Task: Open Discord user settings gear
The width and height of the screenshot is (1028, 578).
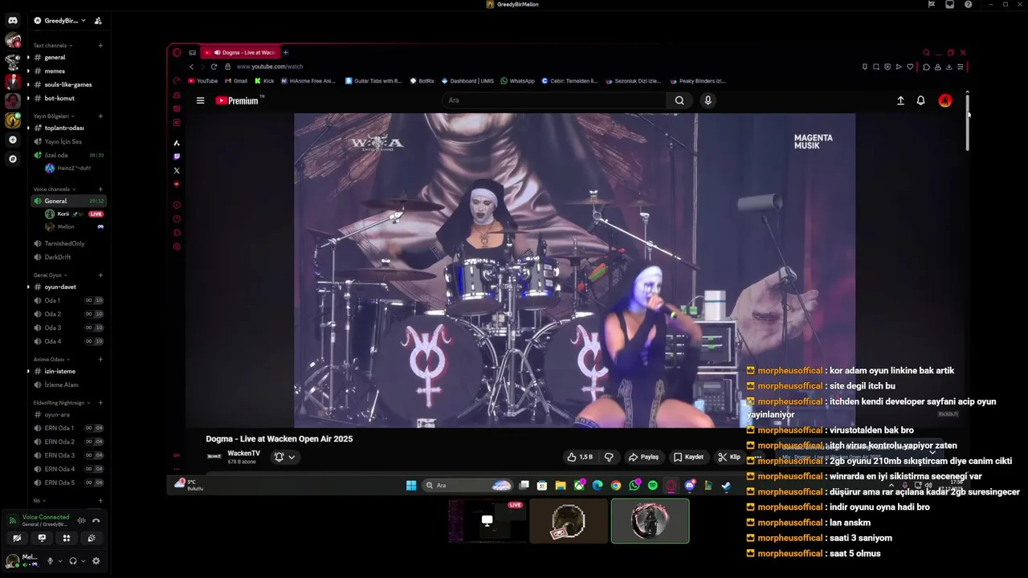Action: (96, 561)
